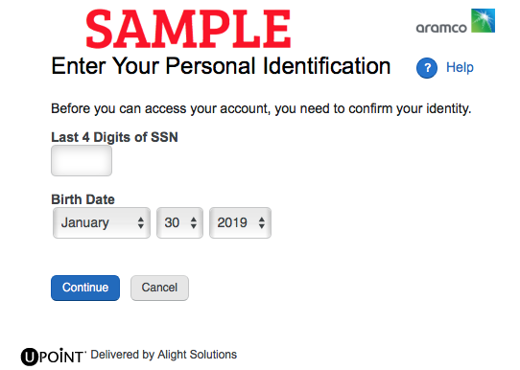Click the up-down arrows on year selector
Viewport: 520px width, 370px height.
tap(262, 222)
